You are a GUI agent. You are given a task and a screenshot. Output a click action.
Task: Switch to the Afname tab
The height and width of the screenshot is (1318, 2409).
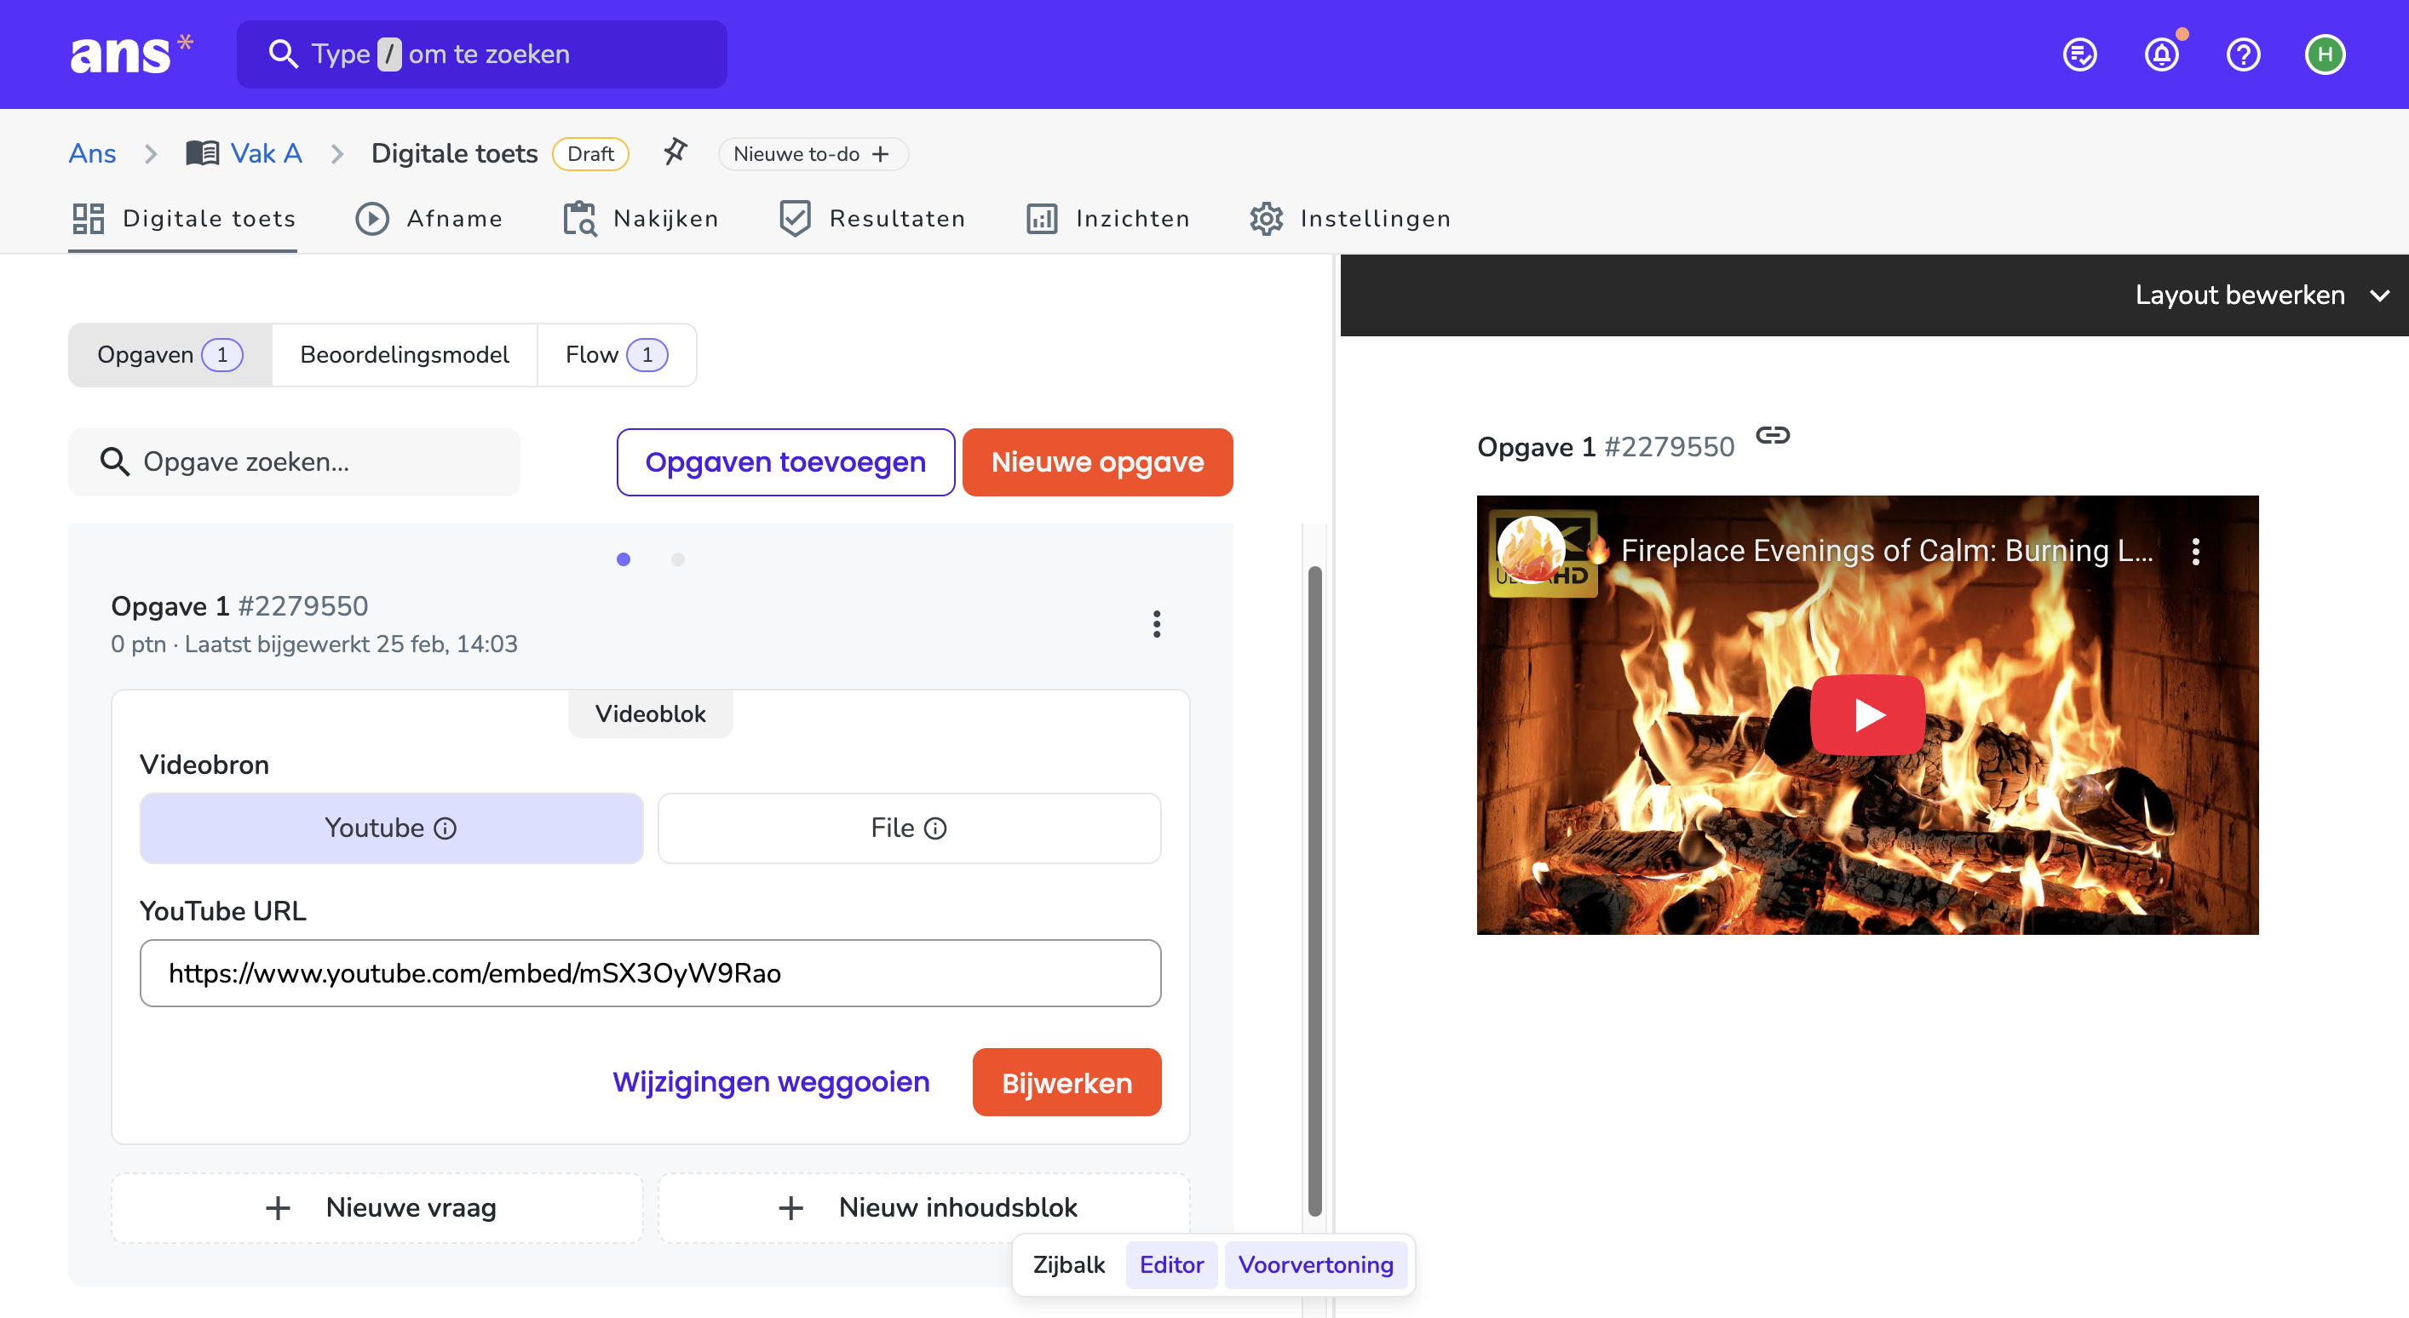click(429, 219)
